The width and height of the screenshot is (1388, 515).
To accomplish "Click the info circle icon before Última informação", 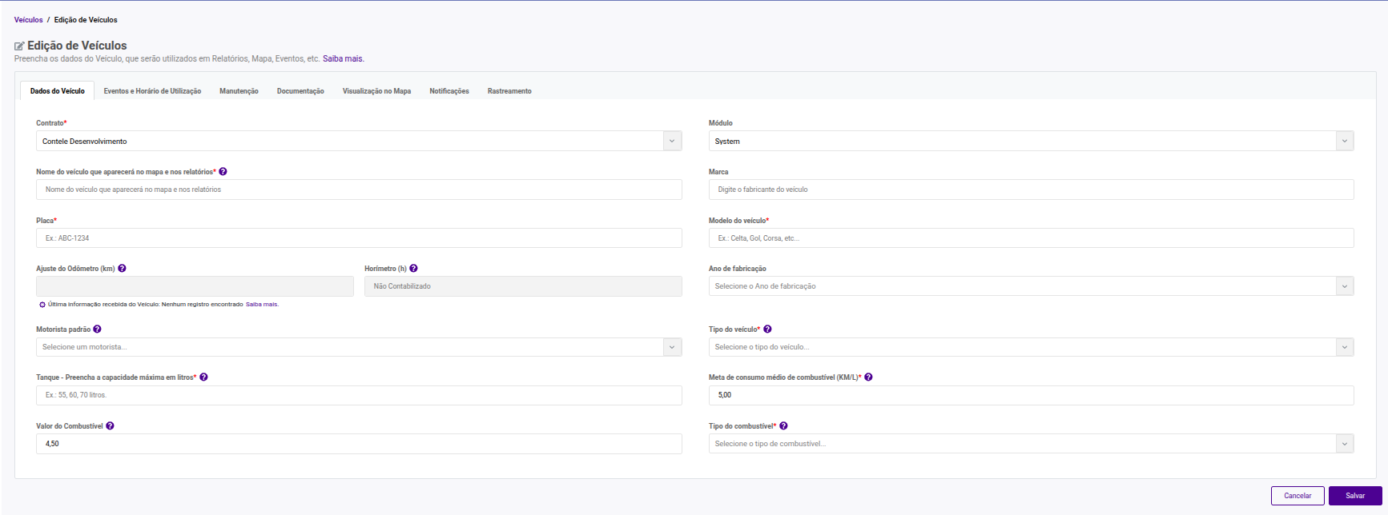I will point(42,305).
